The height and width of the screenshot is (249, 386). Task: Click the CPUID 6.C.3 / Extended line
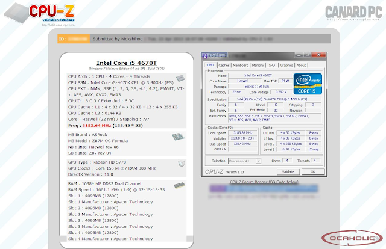[x=101, y=101]
